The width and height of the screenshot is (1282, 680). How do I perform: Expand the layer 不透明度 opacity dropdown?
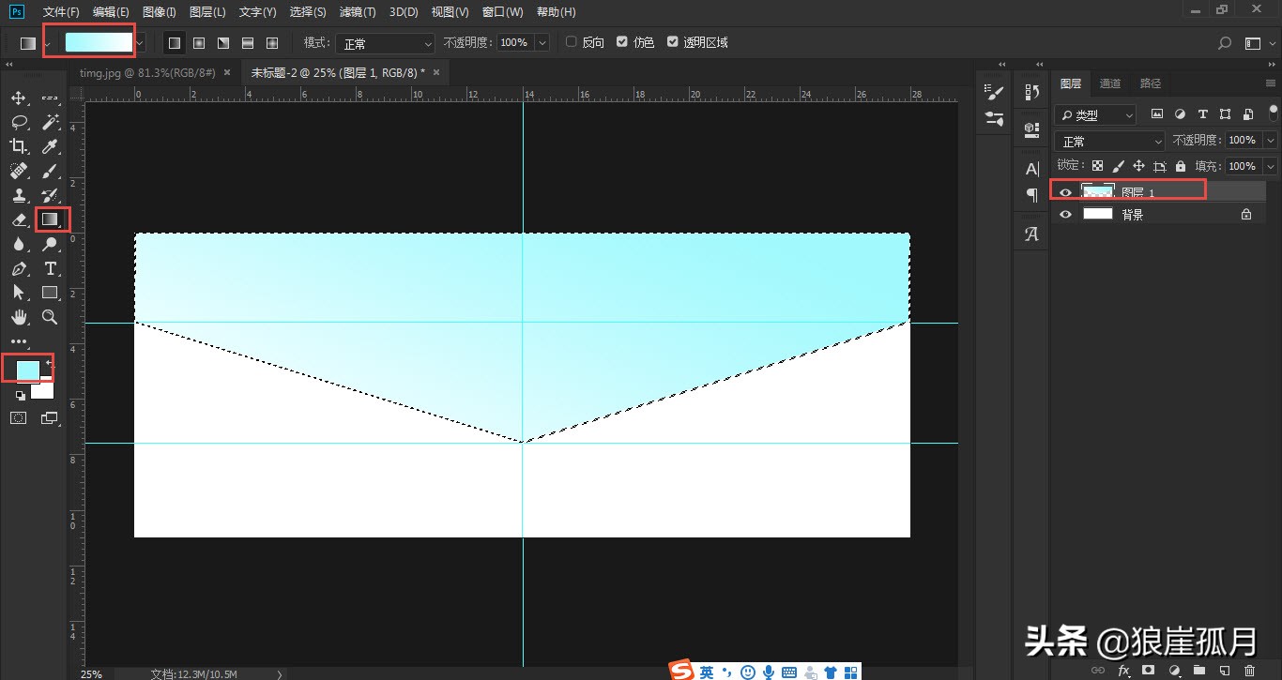coord(1271,141)
